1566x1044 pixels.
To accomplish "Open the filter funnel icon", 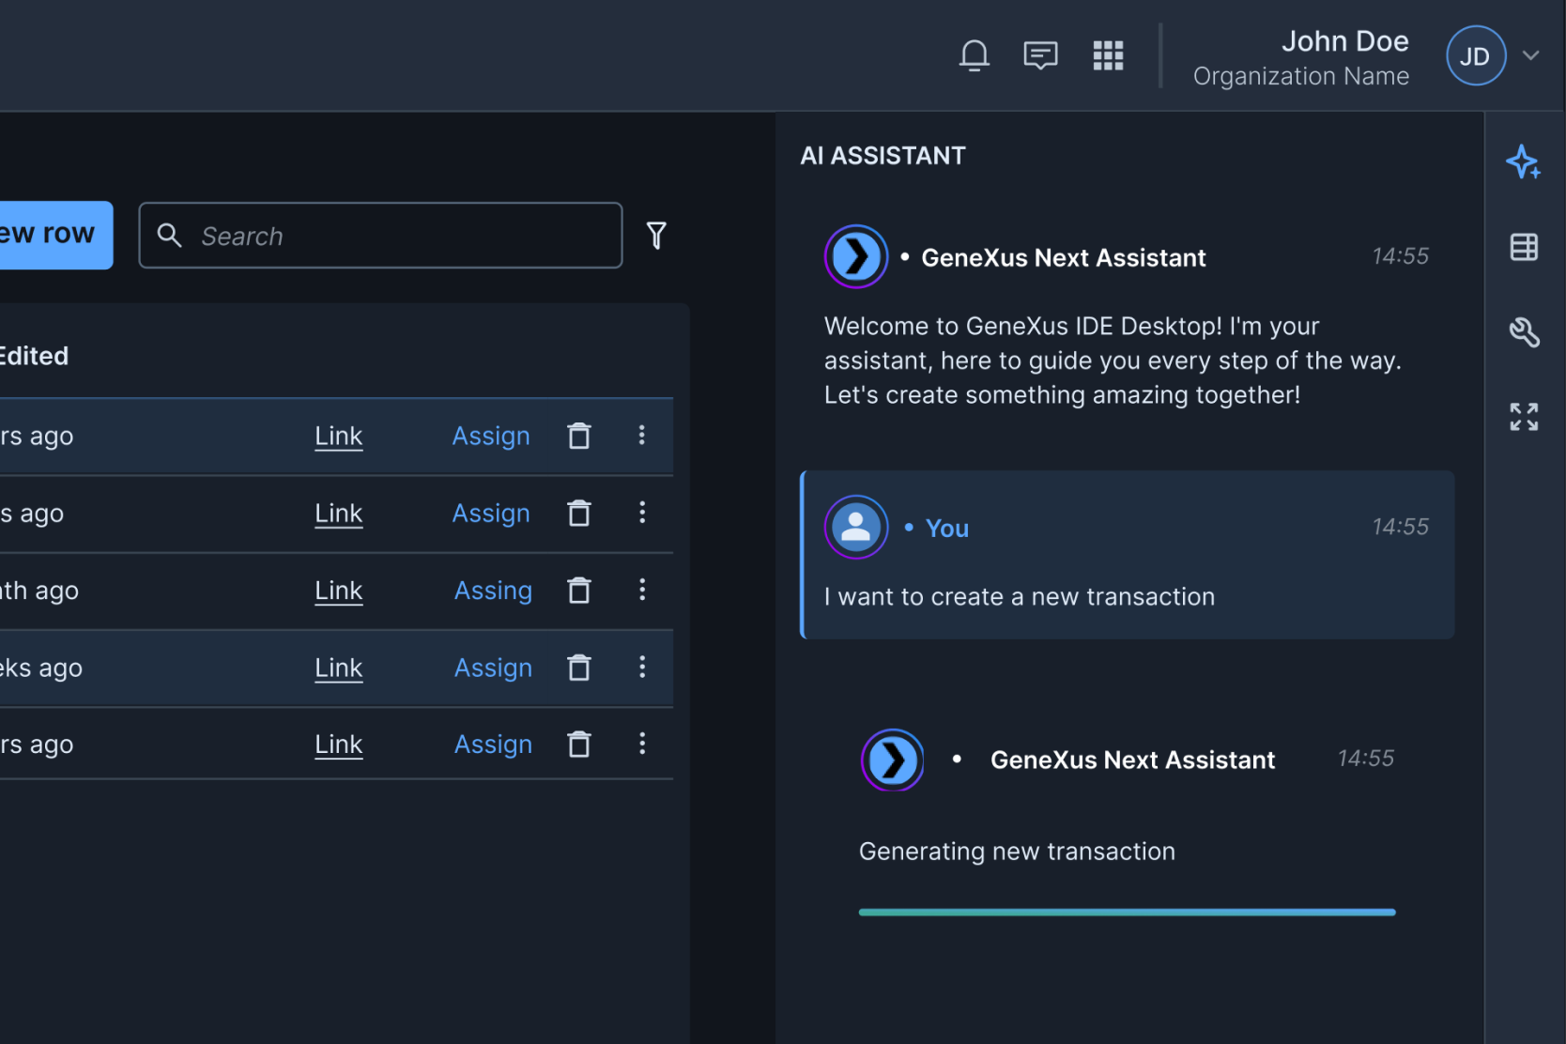I will pyautogui.click(x=656, y=235).
